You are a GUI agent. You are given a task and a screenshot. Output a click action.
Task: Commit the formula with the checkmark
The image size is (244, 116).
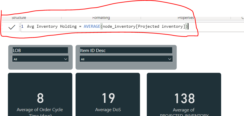coord(12,27)
